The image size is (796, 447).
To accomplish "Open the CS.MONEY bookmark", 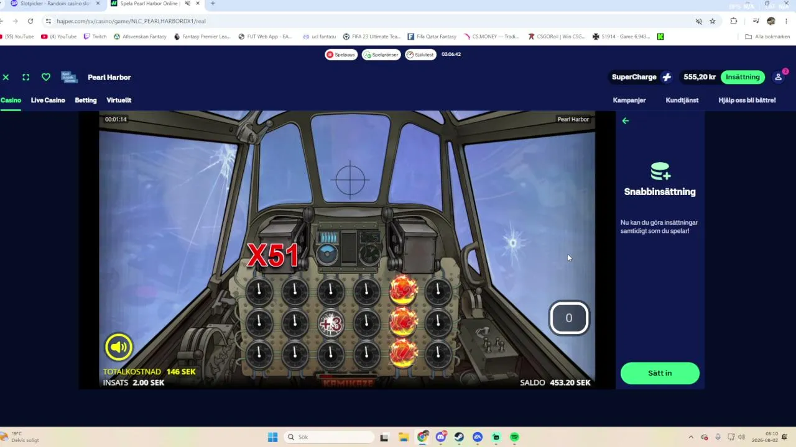I will (x=491, y=37).
